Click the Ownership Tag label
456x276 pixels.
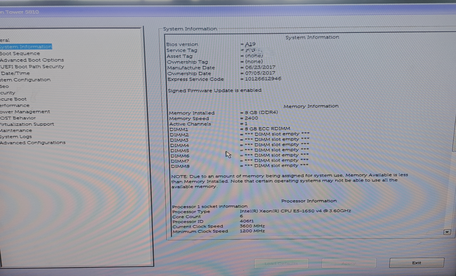[187, 62]
